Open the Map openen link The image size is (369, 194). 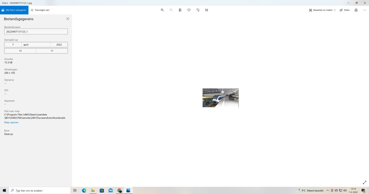tap(11, 122)
